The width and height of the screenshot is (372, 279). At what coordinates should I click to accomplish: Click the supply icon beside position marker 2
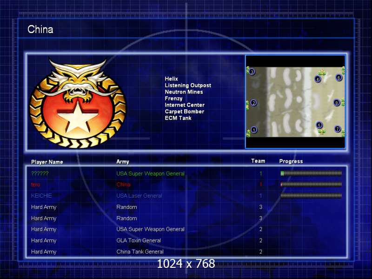tap(247, 105)
